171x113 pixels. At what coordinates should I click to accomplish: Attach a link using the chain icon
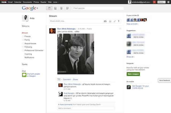click(115, 21)
